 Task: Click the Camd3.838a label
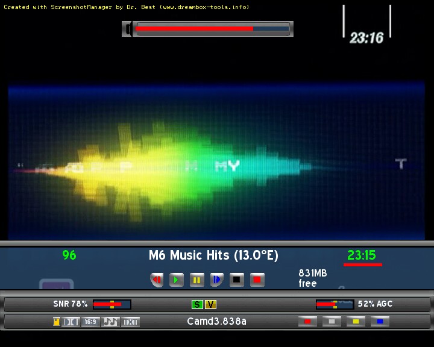click(x=216, y=321)
